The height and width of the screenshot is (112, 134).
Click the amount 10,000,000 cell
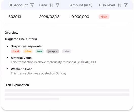coord(80,17)
